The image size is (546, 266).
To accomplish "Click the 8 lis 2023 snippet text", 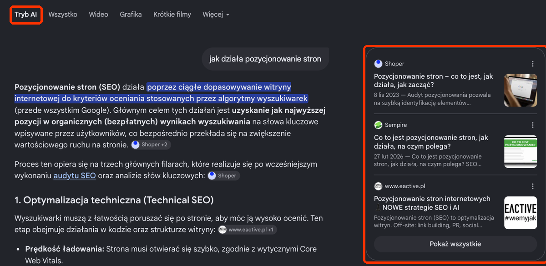I will 432,99.
